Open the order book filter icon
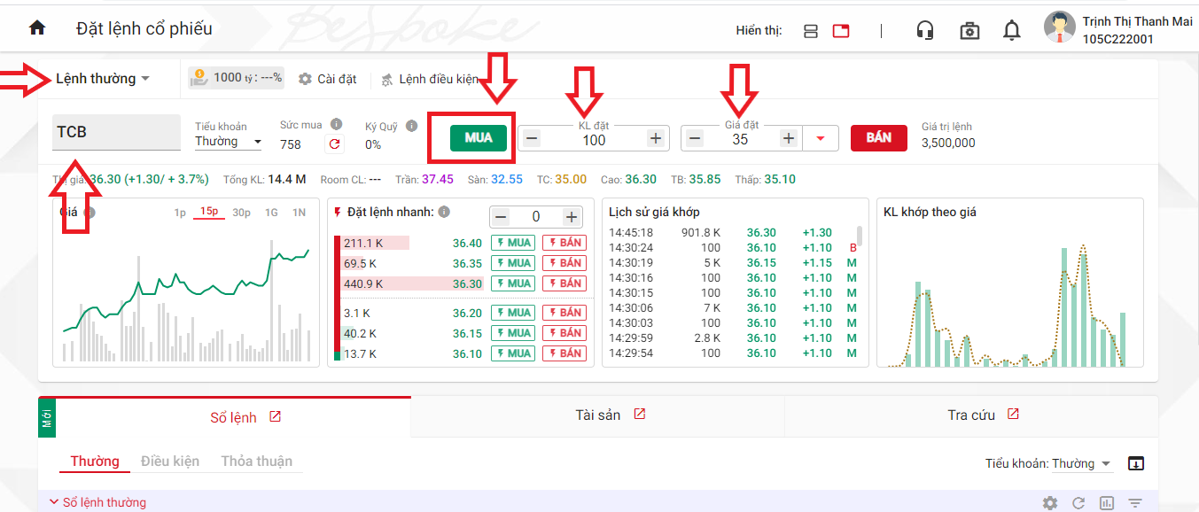The image size is (1199, 512). (x=1134, y=503)
